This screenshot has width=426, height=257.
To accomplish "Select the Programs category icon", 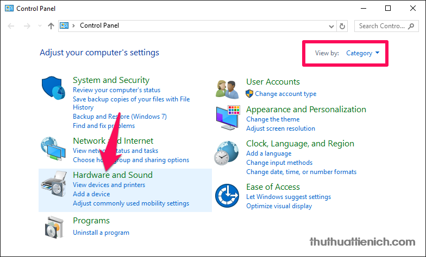I will tap(53, 227).
